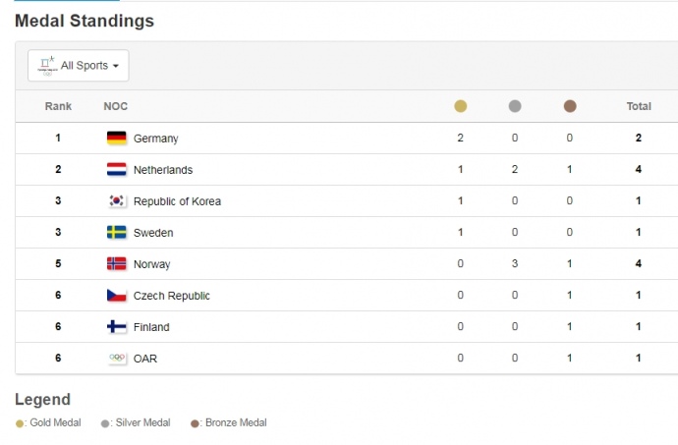
Task: Click the gold medal column header
Action: point(460,106)
